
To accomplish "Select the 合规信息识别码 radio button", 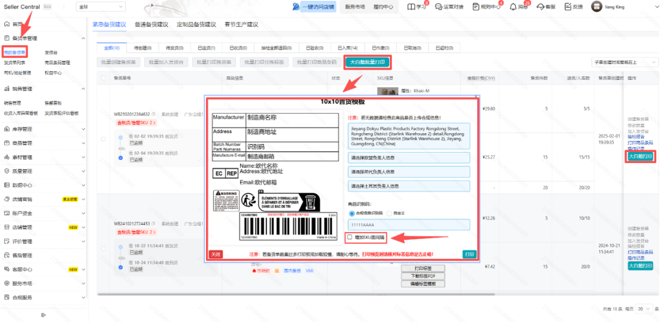I will [x=352, y=213].
